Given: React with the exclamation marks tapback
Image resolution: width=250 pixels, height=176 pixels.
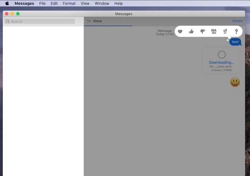Looking at the screenshot, I should (x=225, y=31).
